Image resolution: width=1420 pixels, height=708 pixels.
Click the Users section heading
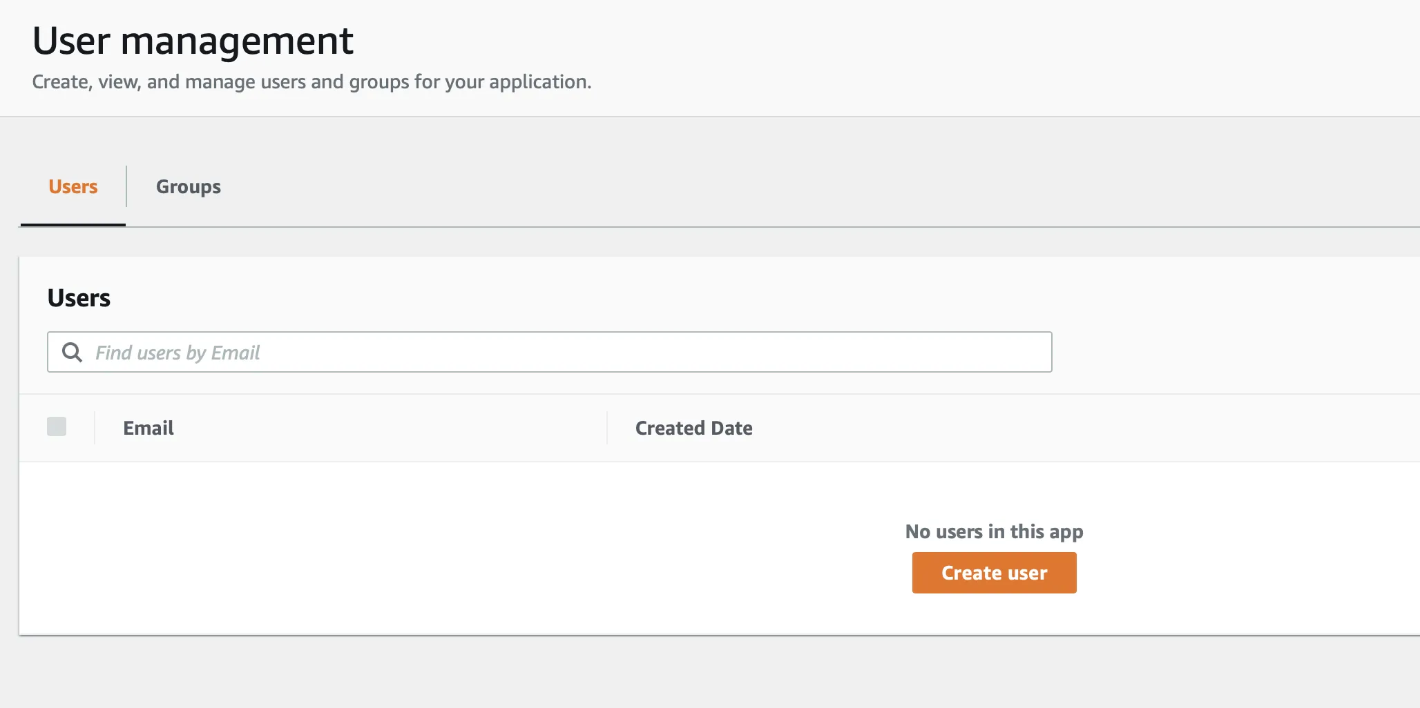click(79, 298)
